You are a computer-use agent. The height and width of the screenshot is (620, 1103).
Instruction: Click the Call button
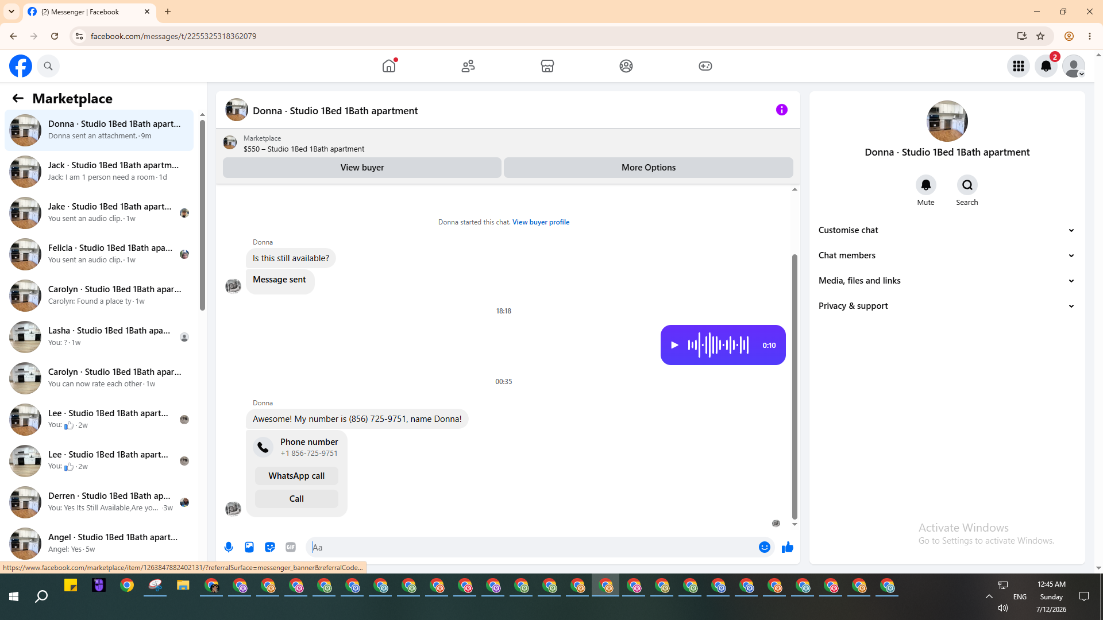(296, 499)
